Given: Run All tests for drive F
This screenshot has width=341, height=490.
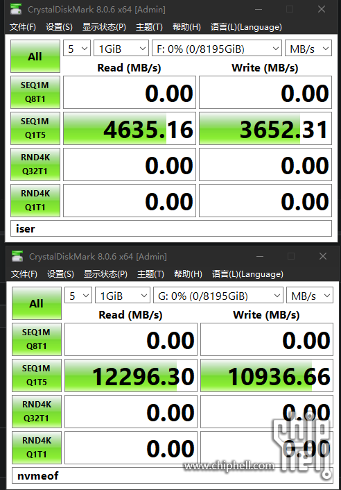Looking at the screenshot, I should point(35,56).
